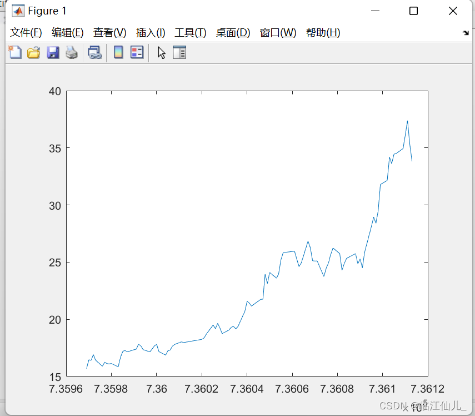The height and width of the screenshot is (416, 475).
Task: Click the Insert Legend icon
Action: pos(137,52)
